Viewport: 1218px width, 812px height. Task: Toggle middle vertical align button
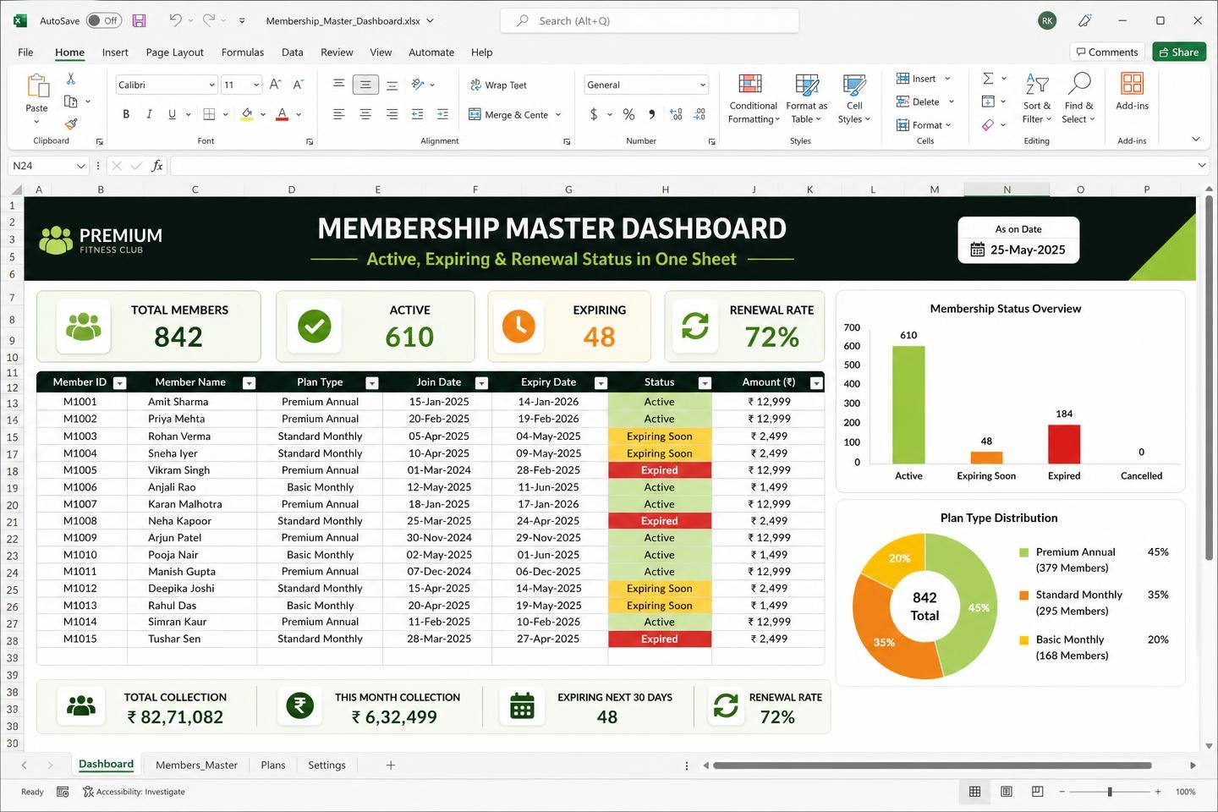pos(365,85)
